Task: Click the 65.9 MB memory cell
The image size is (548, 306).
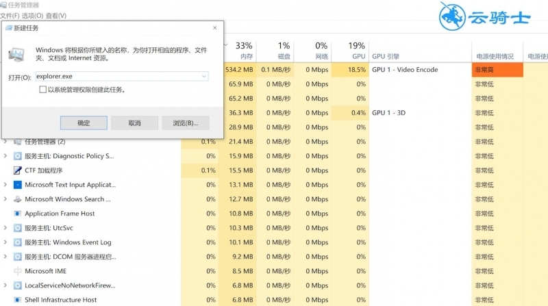Action: (x=239, y=84)
